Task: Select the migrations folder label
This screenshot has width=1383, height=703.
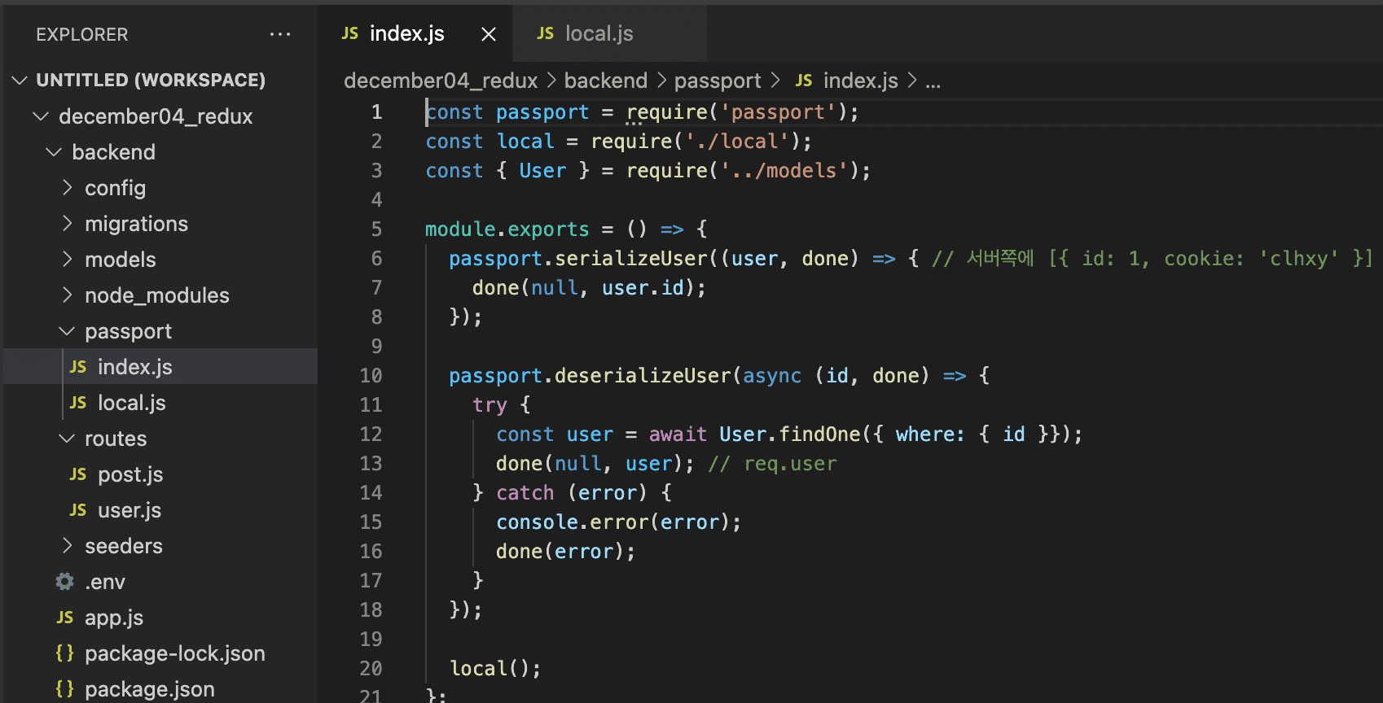Action: (x=137, y=224)
